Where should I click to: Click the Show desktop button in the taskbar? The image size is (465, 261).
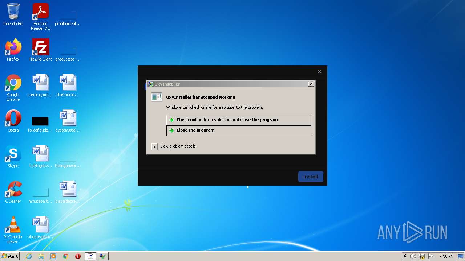pyautogui.click(x=461, y=256)
